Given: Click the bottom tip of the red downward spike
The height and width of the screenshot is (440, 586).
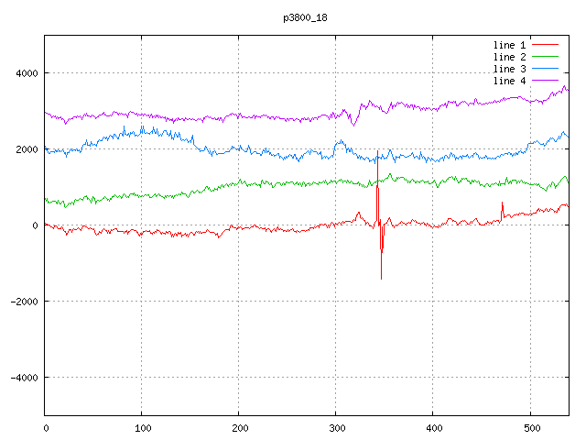Looking at the screenshot, I should 381,278.
